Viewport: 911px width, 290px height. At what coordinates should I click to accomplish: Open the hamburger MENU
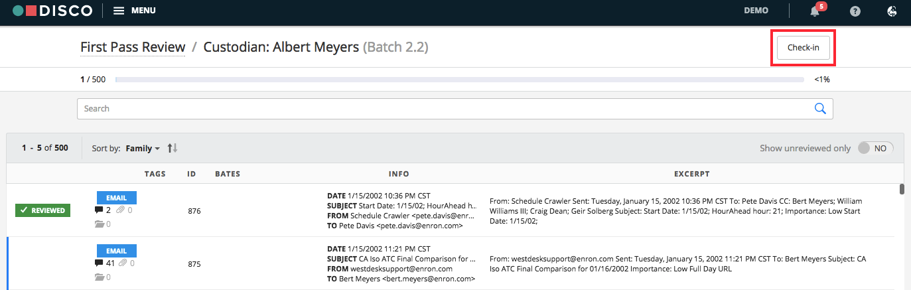point(135,11)
